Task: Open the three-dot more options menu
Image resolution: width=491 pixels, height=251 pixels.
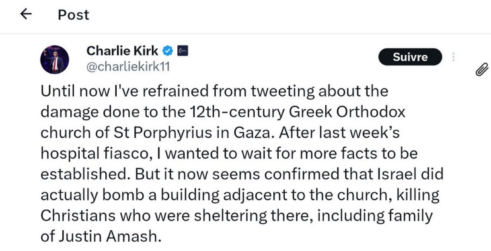Action: (x=453, y=57)
